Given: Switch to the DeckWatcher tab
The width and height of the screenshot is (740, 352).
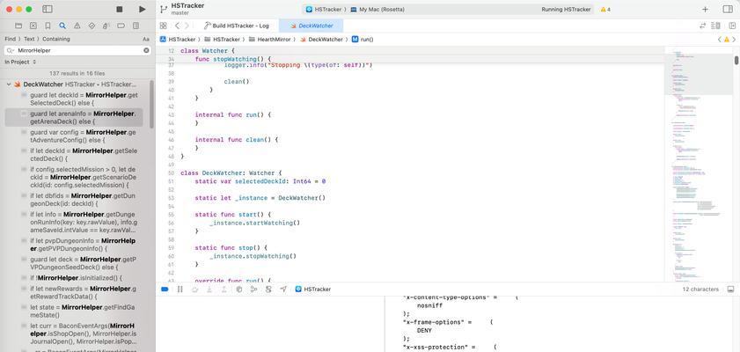Looking at the screenshot, I should click(311, 26).
